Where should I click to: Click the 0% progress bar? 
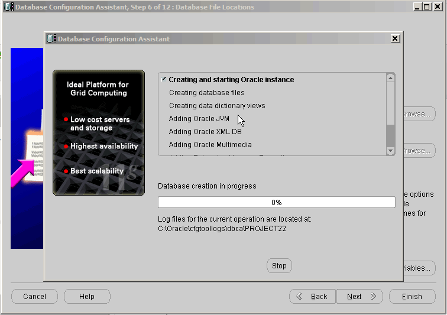277,202
